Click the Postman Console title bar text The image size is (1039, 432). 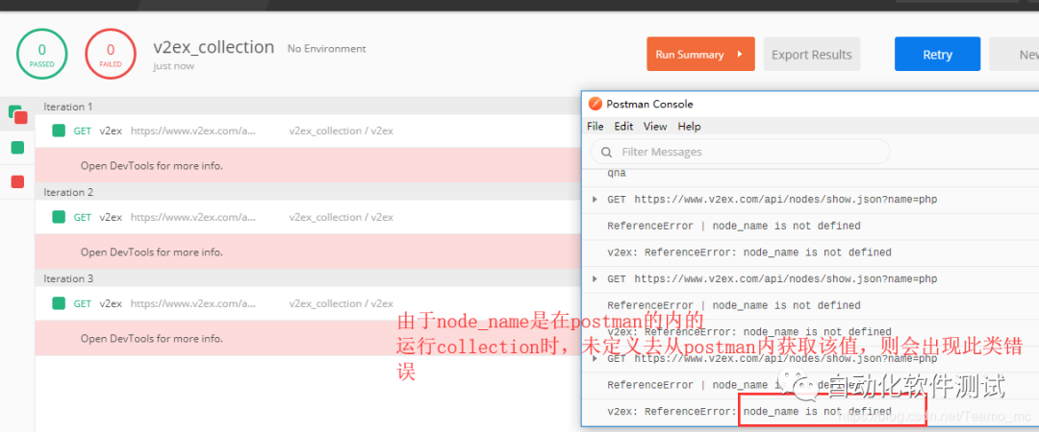(650, 104)
